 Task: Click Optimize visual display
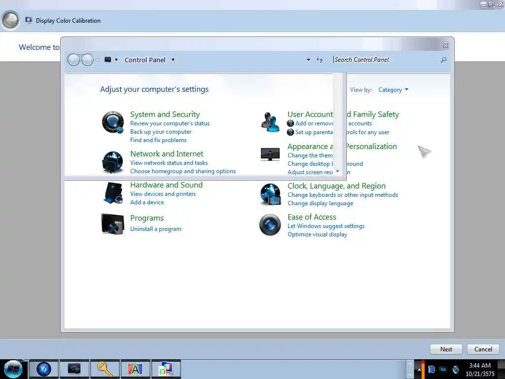317,234
